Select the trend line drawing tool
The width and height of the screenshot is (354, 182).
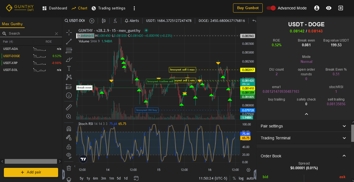[x=69, y=42]
